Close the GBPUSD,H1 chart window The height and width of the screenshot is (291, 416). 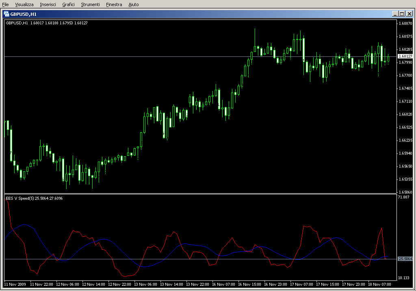click(409, 14)
